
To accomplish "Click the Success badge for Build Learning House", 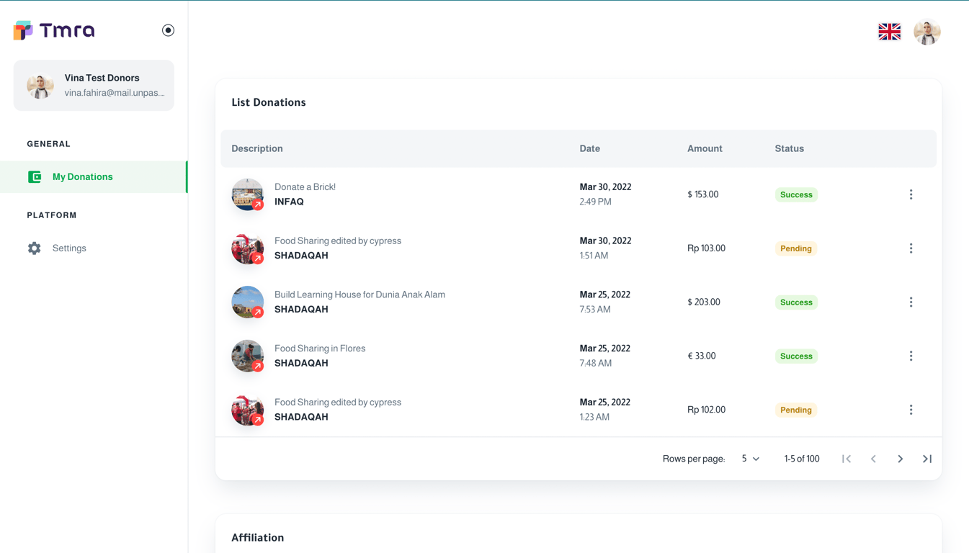I will (x=796, y=302).
